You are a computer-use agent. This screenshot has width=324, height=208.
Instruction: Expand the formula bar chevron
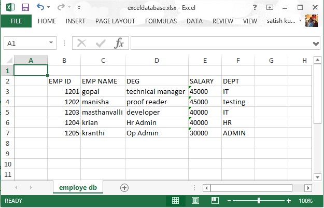(x=316, y=44)
